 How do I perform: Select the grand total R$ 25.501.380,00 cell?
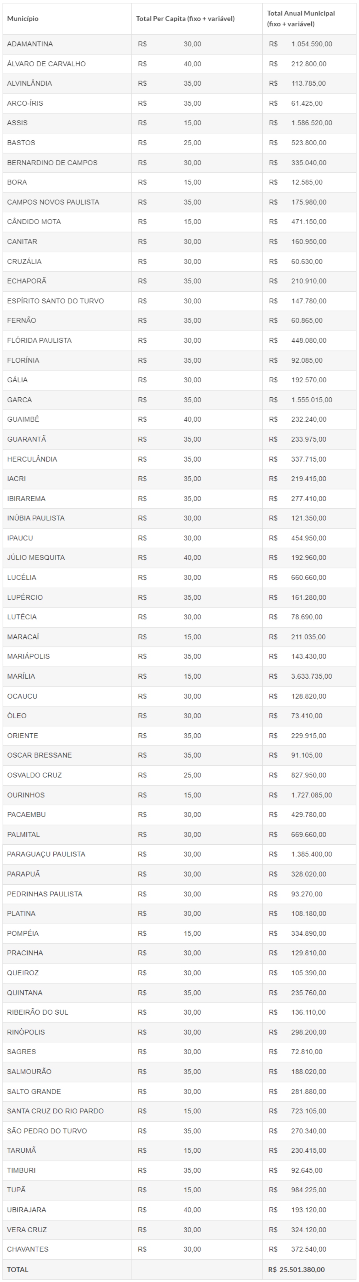297,1269
